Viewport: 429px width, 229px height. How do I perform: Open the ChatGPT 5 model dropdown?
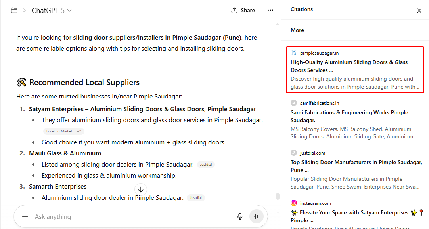click(52, 11)
